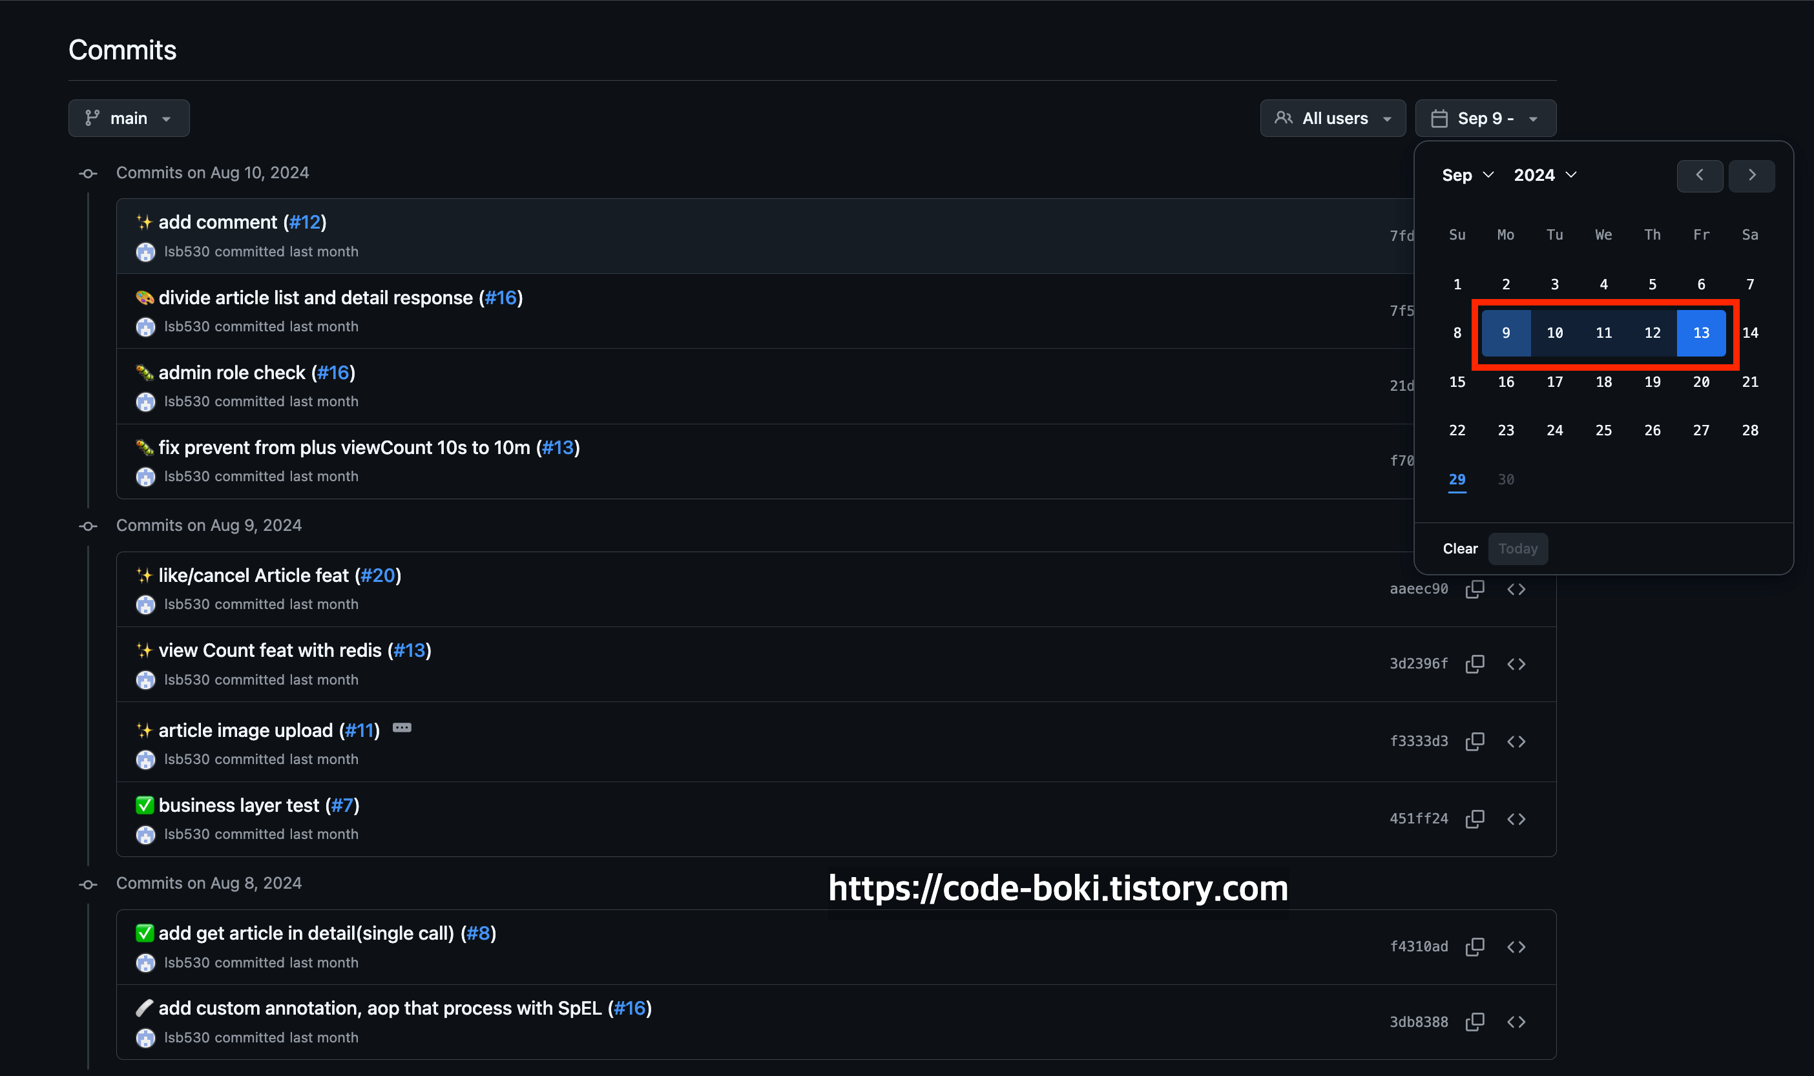
Task: Browse repository at commit 451ff24
Action: click(x=1516, y=818)
